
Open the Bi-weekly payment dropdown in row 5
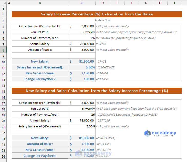[81, 32]
